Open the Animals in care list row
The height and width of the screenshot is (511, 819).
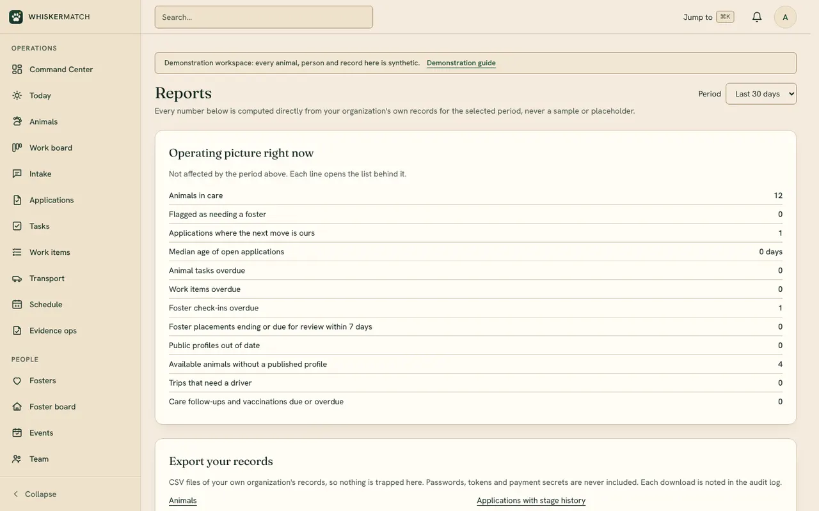[x=475, y=195]
